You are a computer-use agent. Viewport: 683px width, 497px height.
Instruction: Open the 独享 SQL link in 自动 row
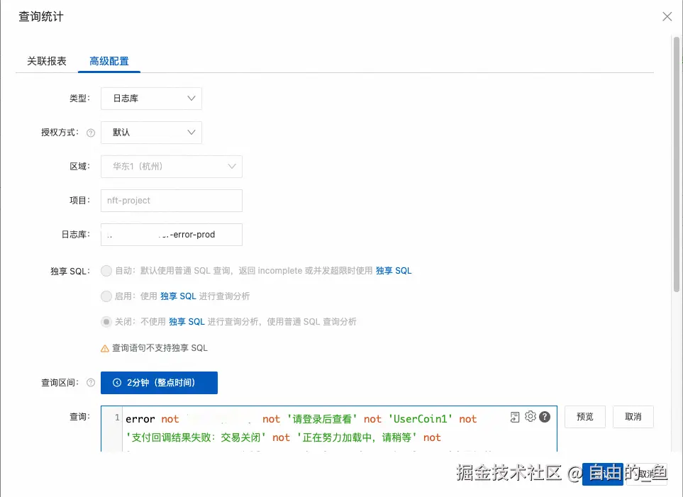(x=394, y=271)
